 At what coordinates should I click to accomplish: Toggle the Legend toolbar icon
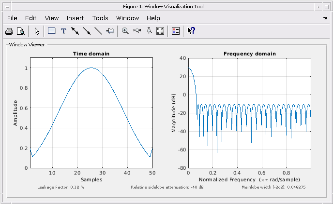pos(176,31)
